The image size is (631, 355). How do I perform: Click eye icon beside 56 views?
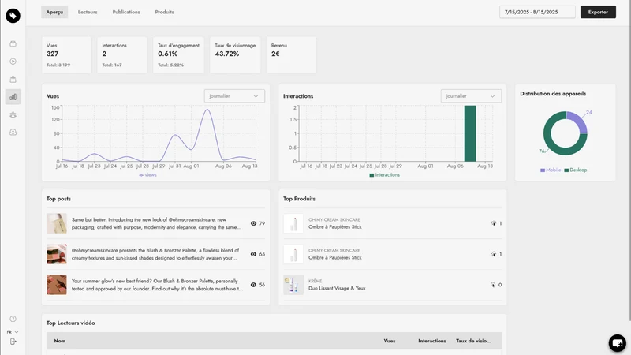pos(253,285)
